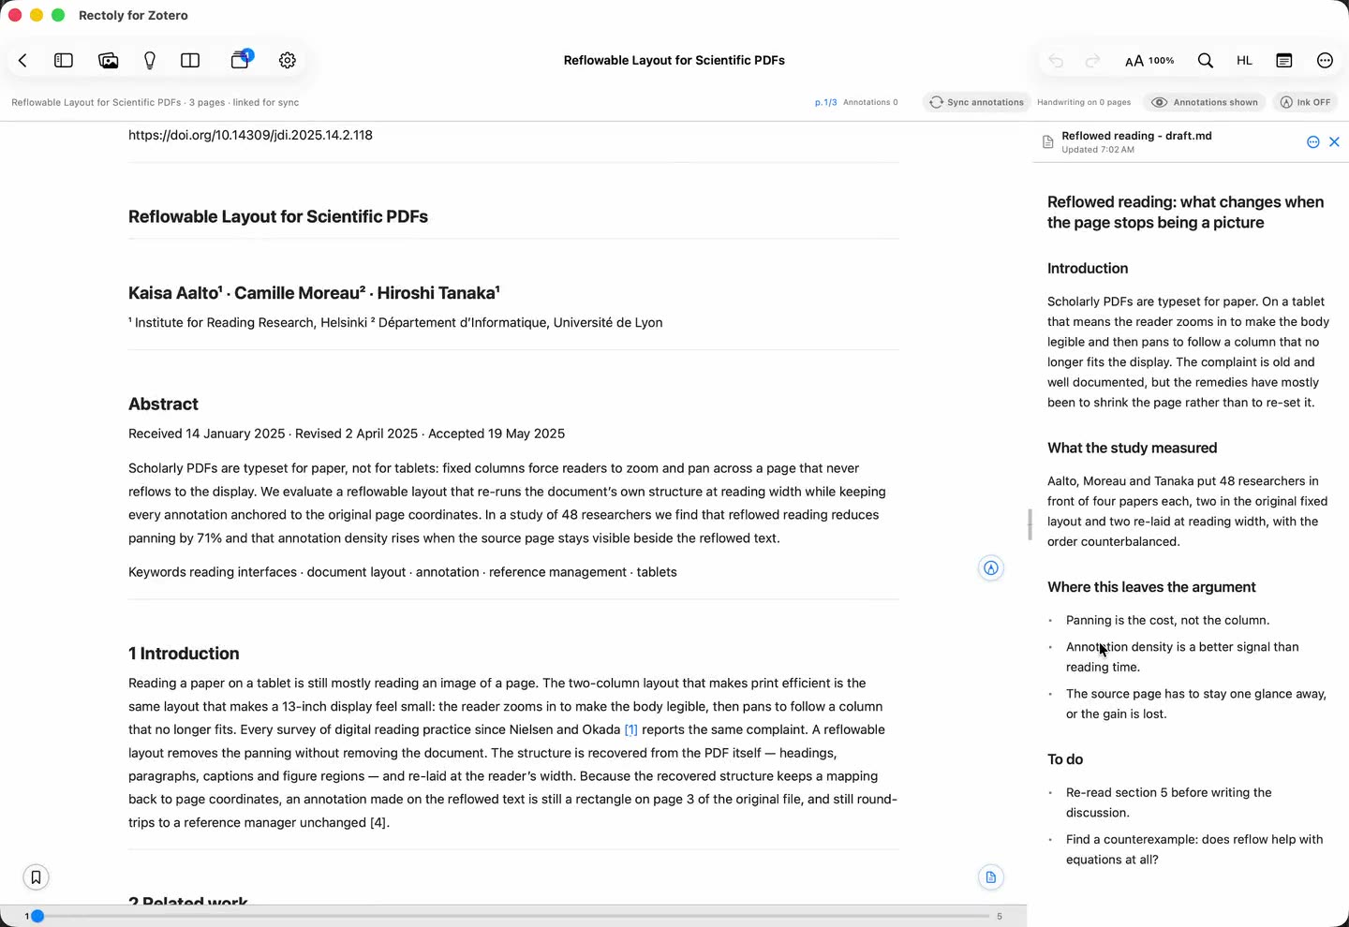Click bullet 'The source page has to stay one glance away'
Viewport: 1349px width, 927px height.
[1196, 704]
